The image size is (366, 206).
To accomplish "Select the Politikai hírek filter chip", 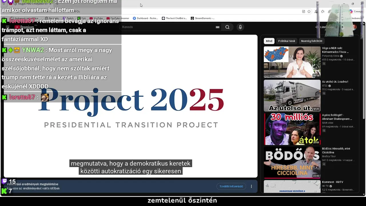I will point(287,41).
